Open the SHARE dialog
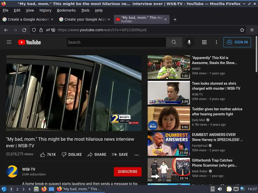This screenshot has height=193, width=258. click(x=97, y=155)
